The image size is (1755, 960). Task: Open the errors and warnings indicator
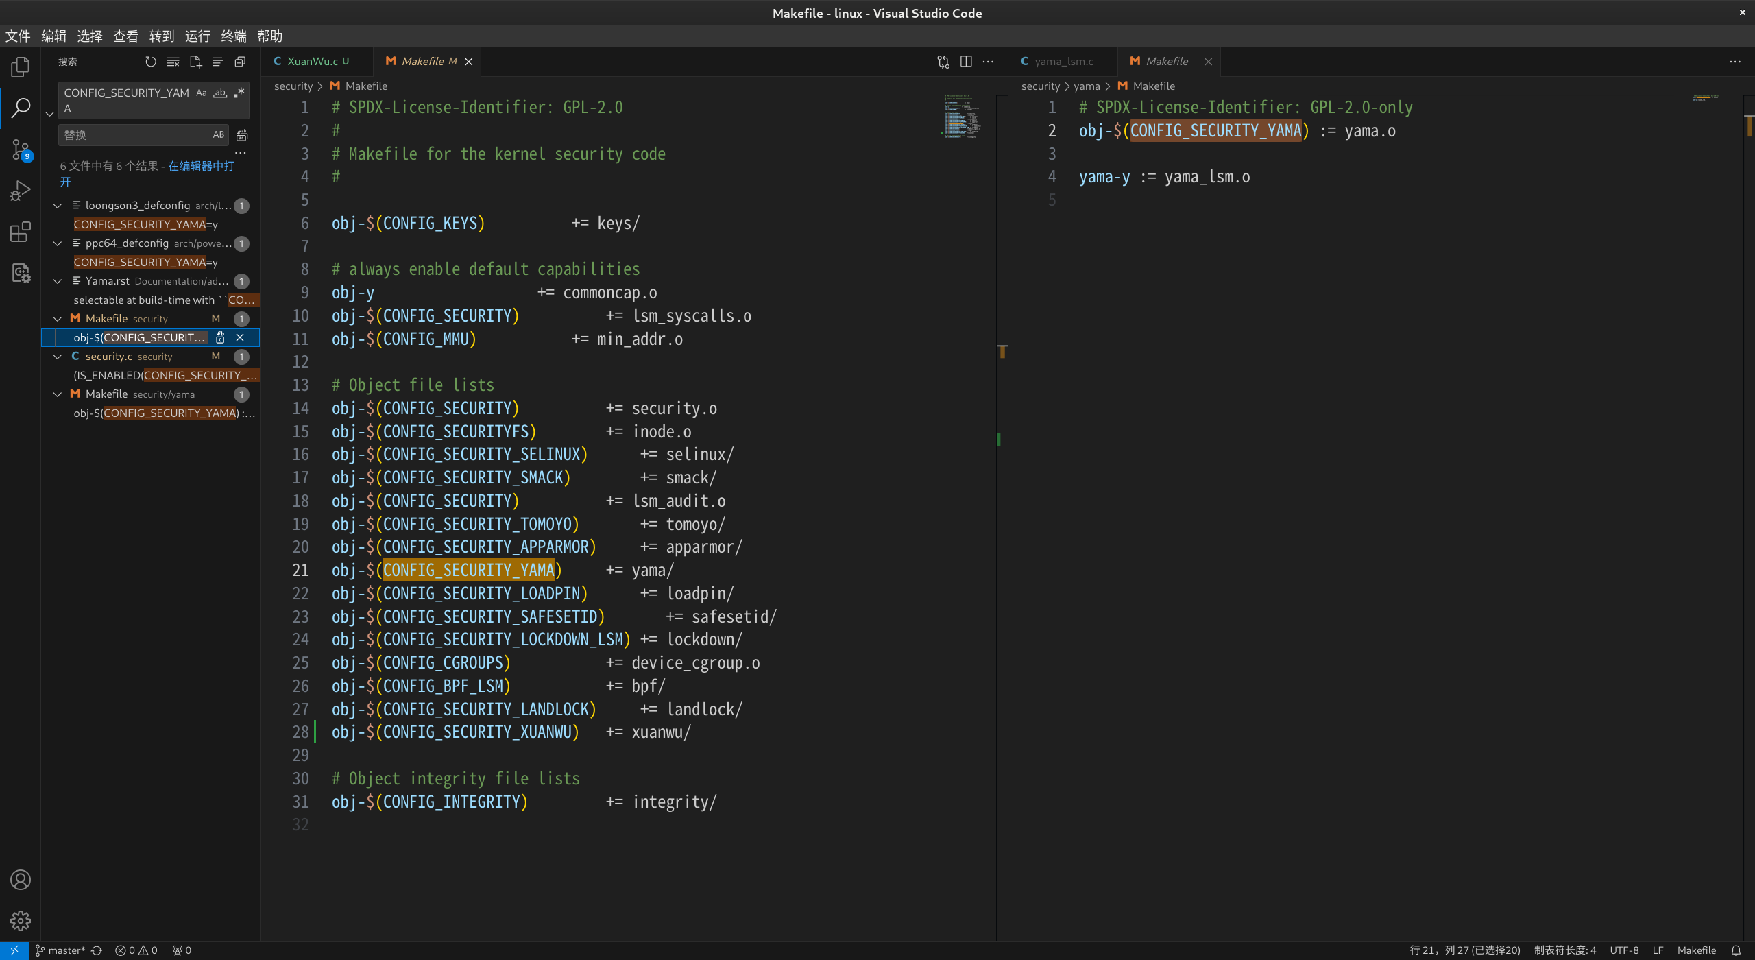tap(136, 950)
